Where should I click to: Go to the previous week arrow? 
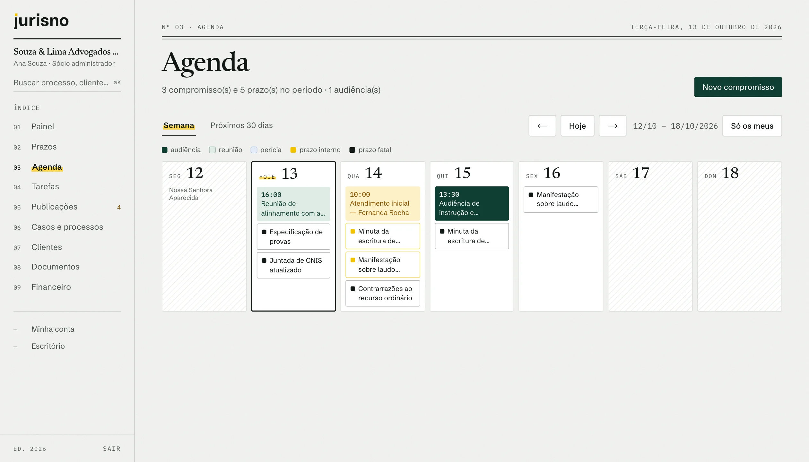(542, 126)
